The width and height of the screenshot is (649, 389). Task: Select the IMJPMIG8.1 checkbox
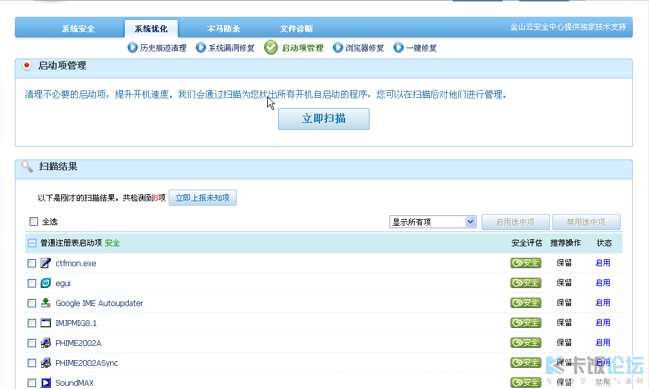(x=32, y=323)
